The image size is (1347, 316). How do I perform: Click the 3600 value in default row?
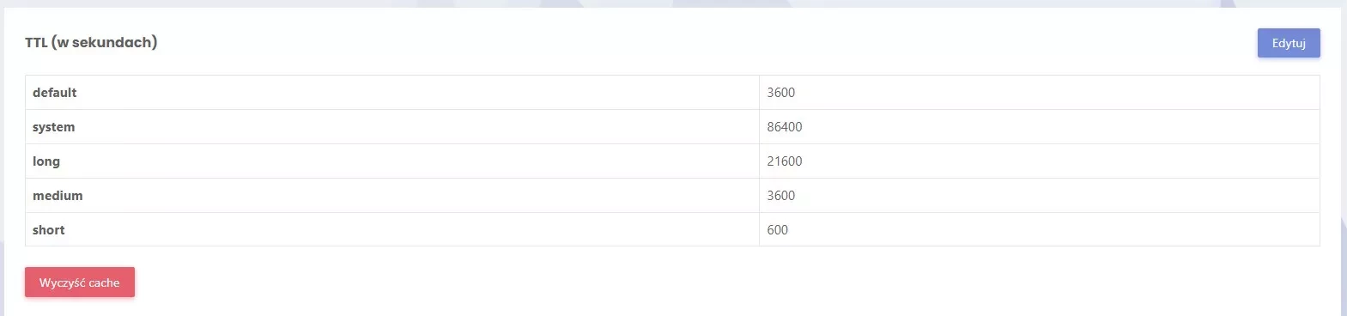pyautogui.click(x=781, y=93)
